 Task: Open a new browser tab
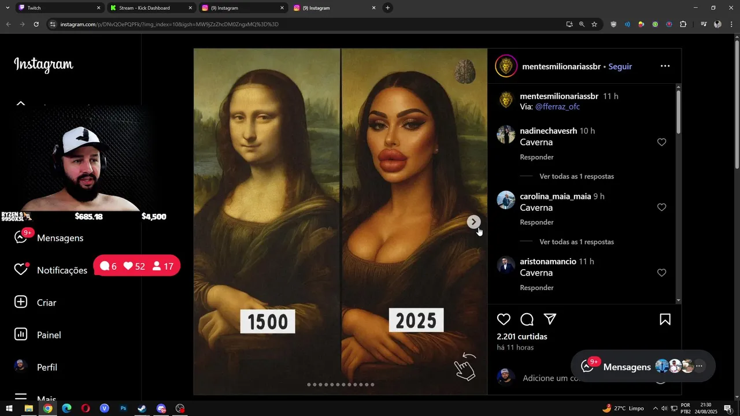[387, 8]
